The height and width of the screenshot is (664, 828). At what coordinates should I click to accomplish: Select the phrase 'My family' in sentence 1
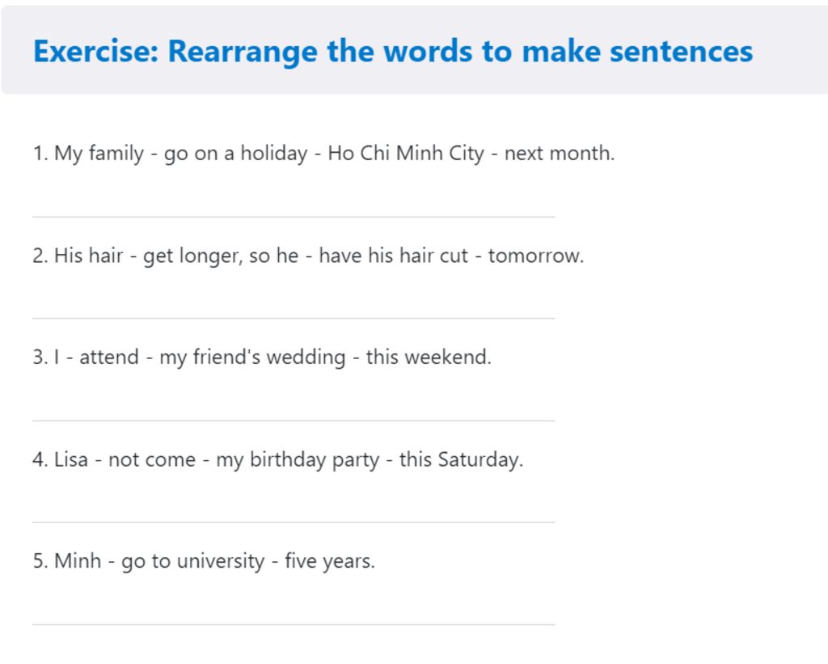[x=99, y=154]
